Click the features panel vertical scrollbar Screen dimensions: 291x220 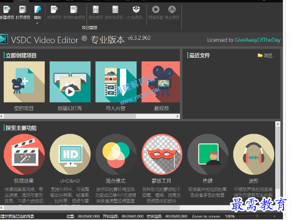click(278, 158)
